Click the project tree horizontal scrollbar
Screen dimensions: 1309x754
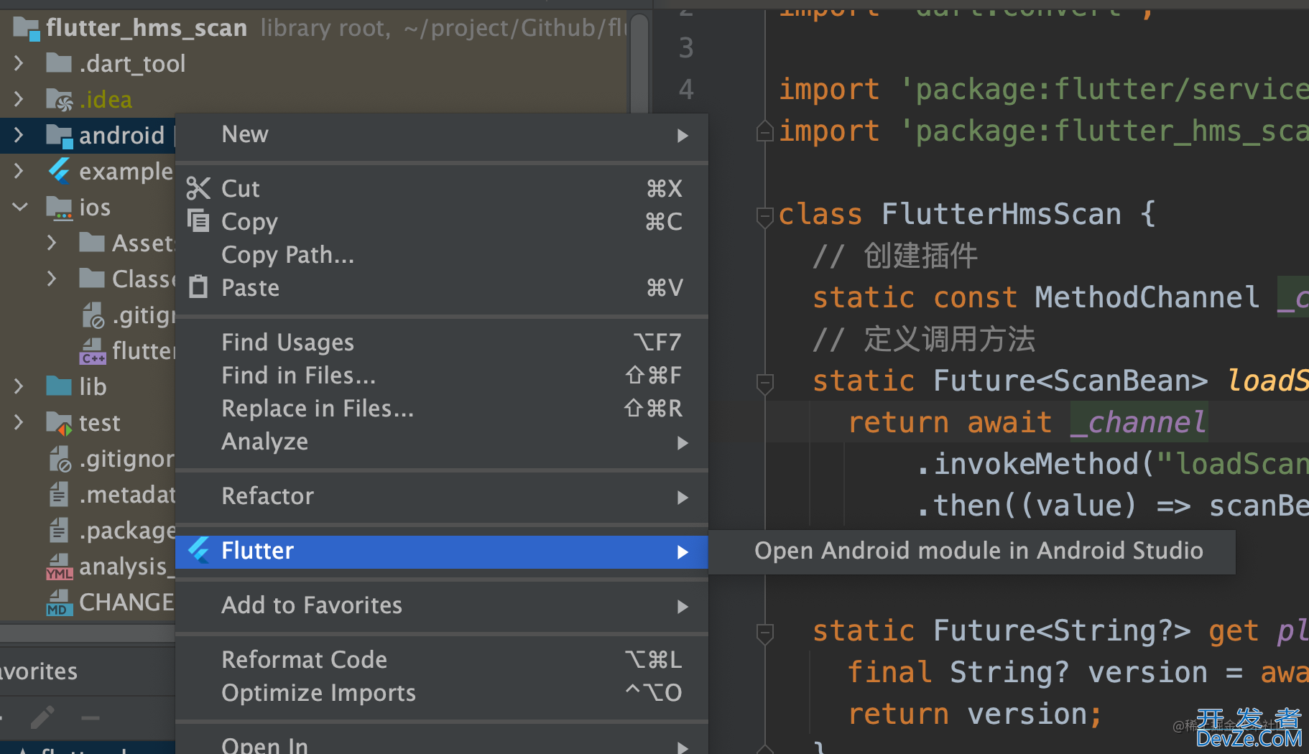coord(87,633)
